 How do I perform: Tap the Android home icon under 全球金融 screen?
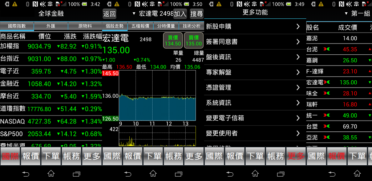coord(51,174)
